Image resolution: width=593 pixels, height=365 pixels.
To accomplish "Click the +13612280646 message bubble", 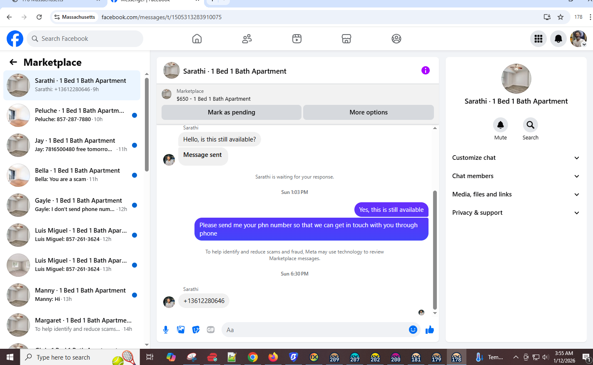I will pos(204,301).
